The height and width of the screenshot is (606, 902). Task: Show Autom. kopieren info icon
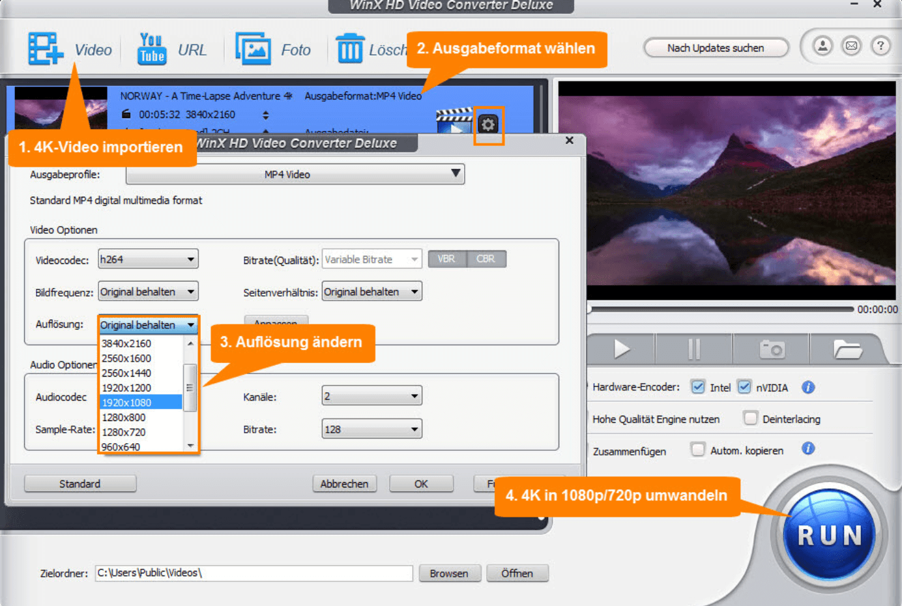coord(808,448)
